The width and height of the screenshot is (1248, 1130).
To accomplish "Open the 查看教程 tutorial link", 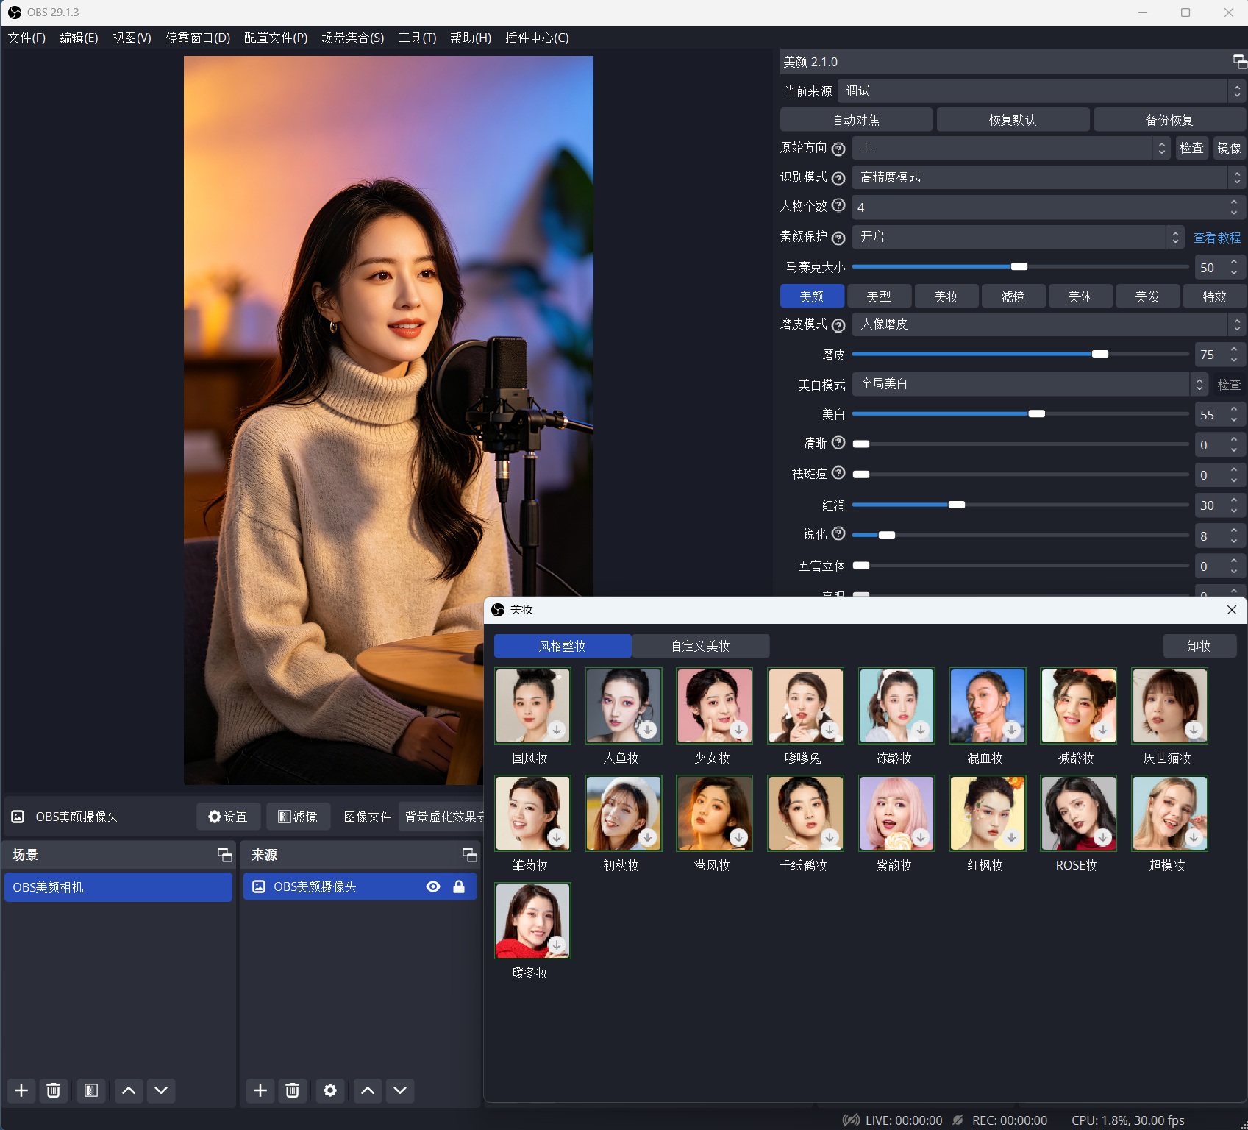I will coord(1217,237).
